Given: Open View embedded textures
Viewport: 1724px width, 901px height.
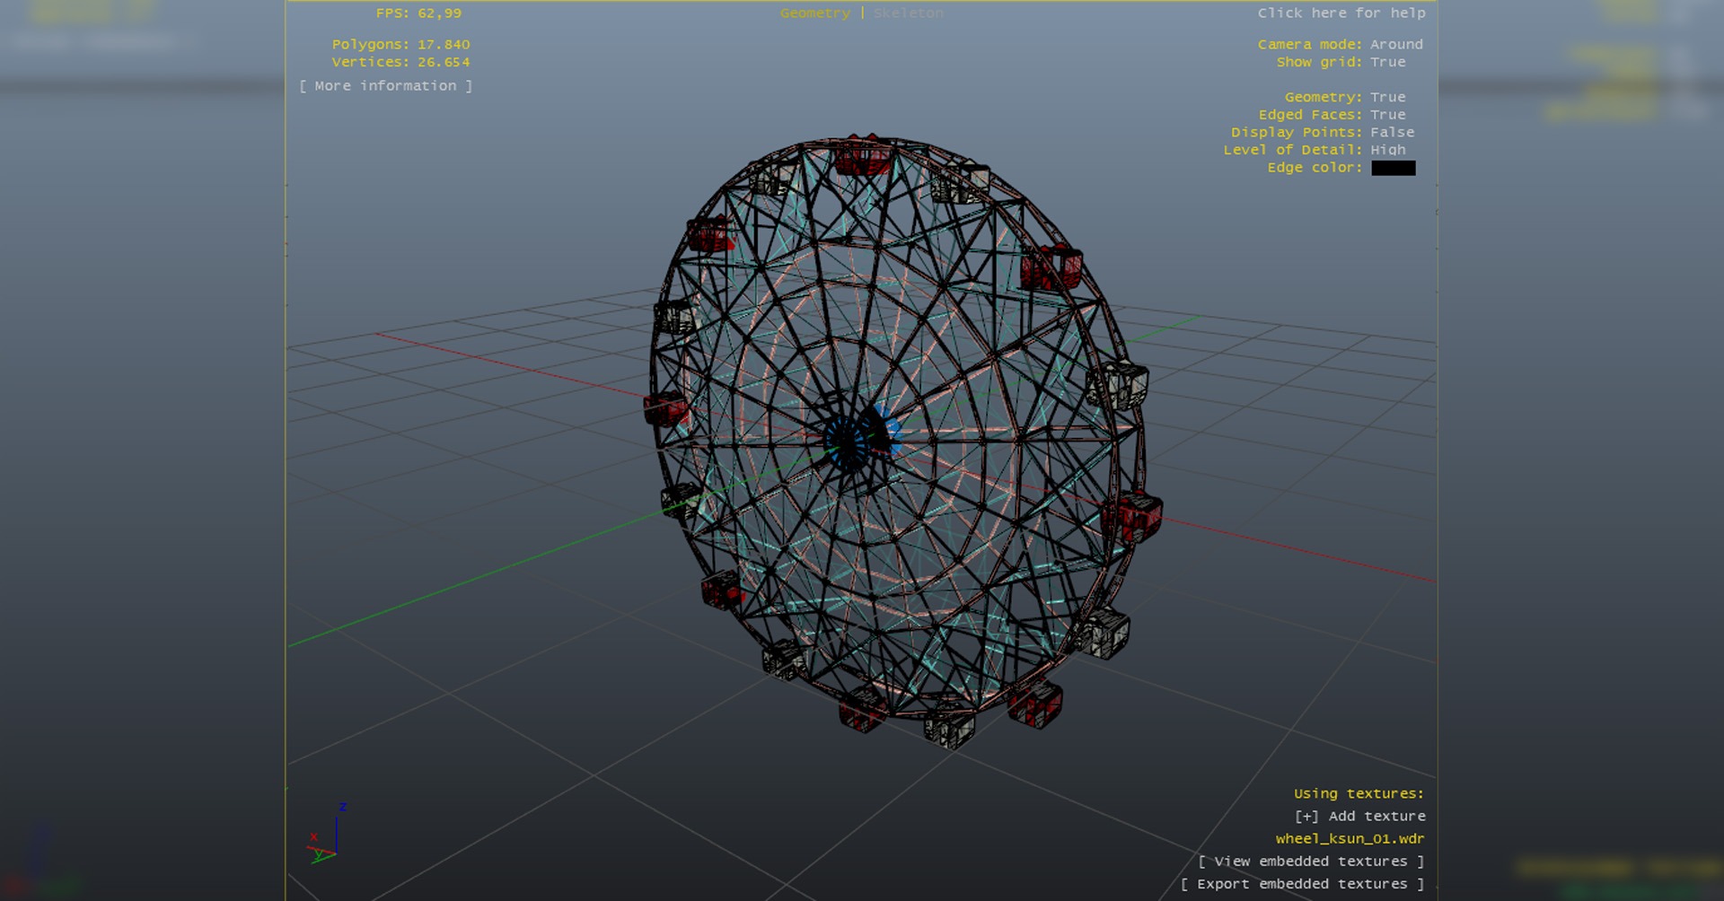Looking at the screenshot, I should [1310, 862].
